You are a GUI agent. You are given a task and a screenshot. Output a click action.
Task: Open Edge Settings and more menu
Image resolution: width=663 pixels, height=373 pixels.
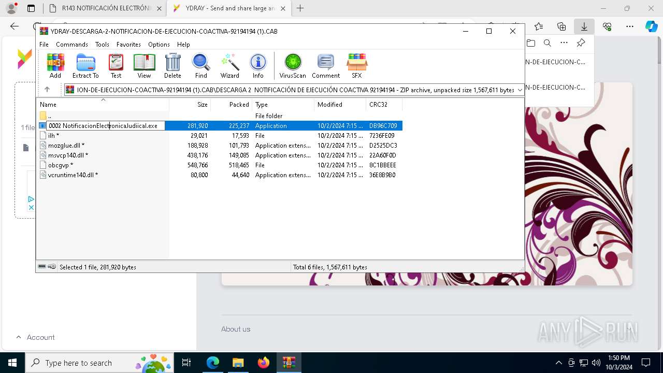click(630, 26)
